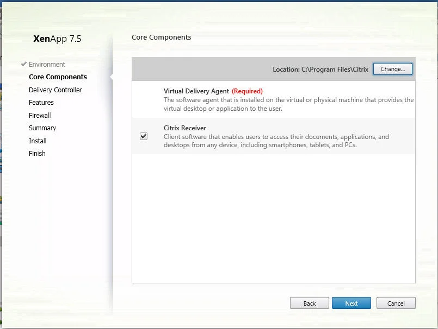Click the Virtual Delivery Agent description text

point(288,104)
